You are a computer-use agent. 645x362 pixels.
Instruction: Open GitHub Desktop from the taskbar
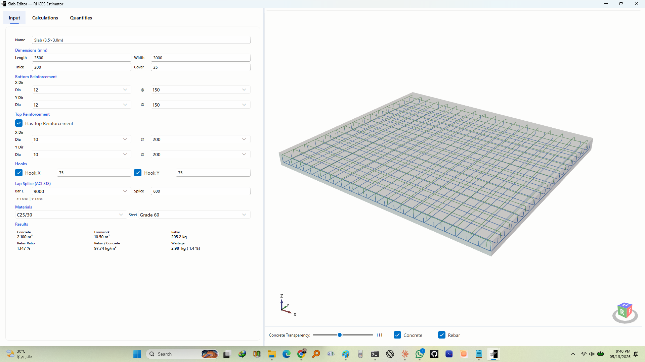434,354
